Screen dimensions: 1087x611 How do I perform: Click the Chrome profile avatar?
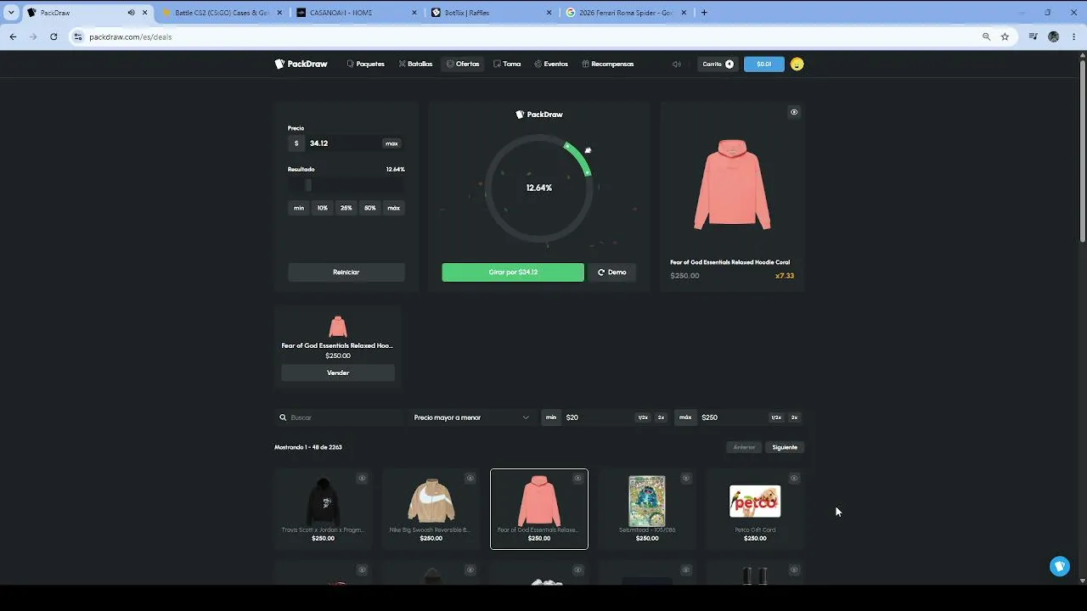(1054, 36)
